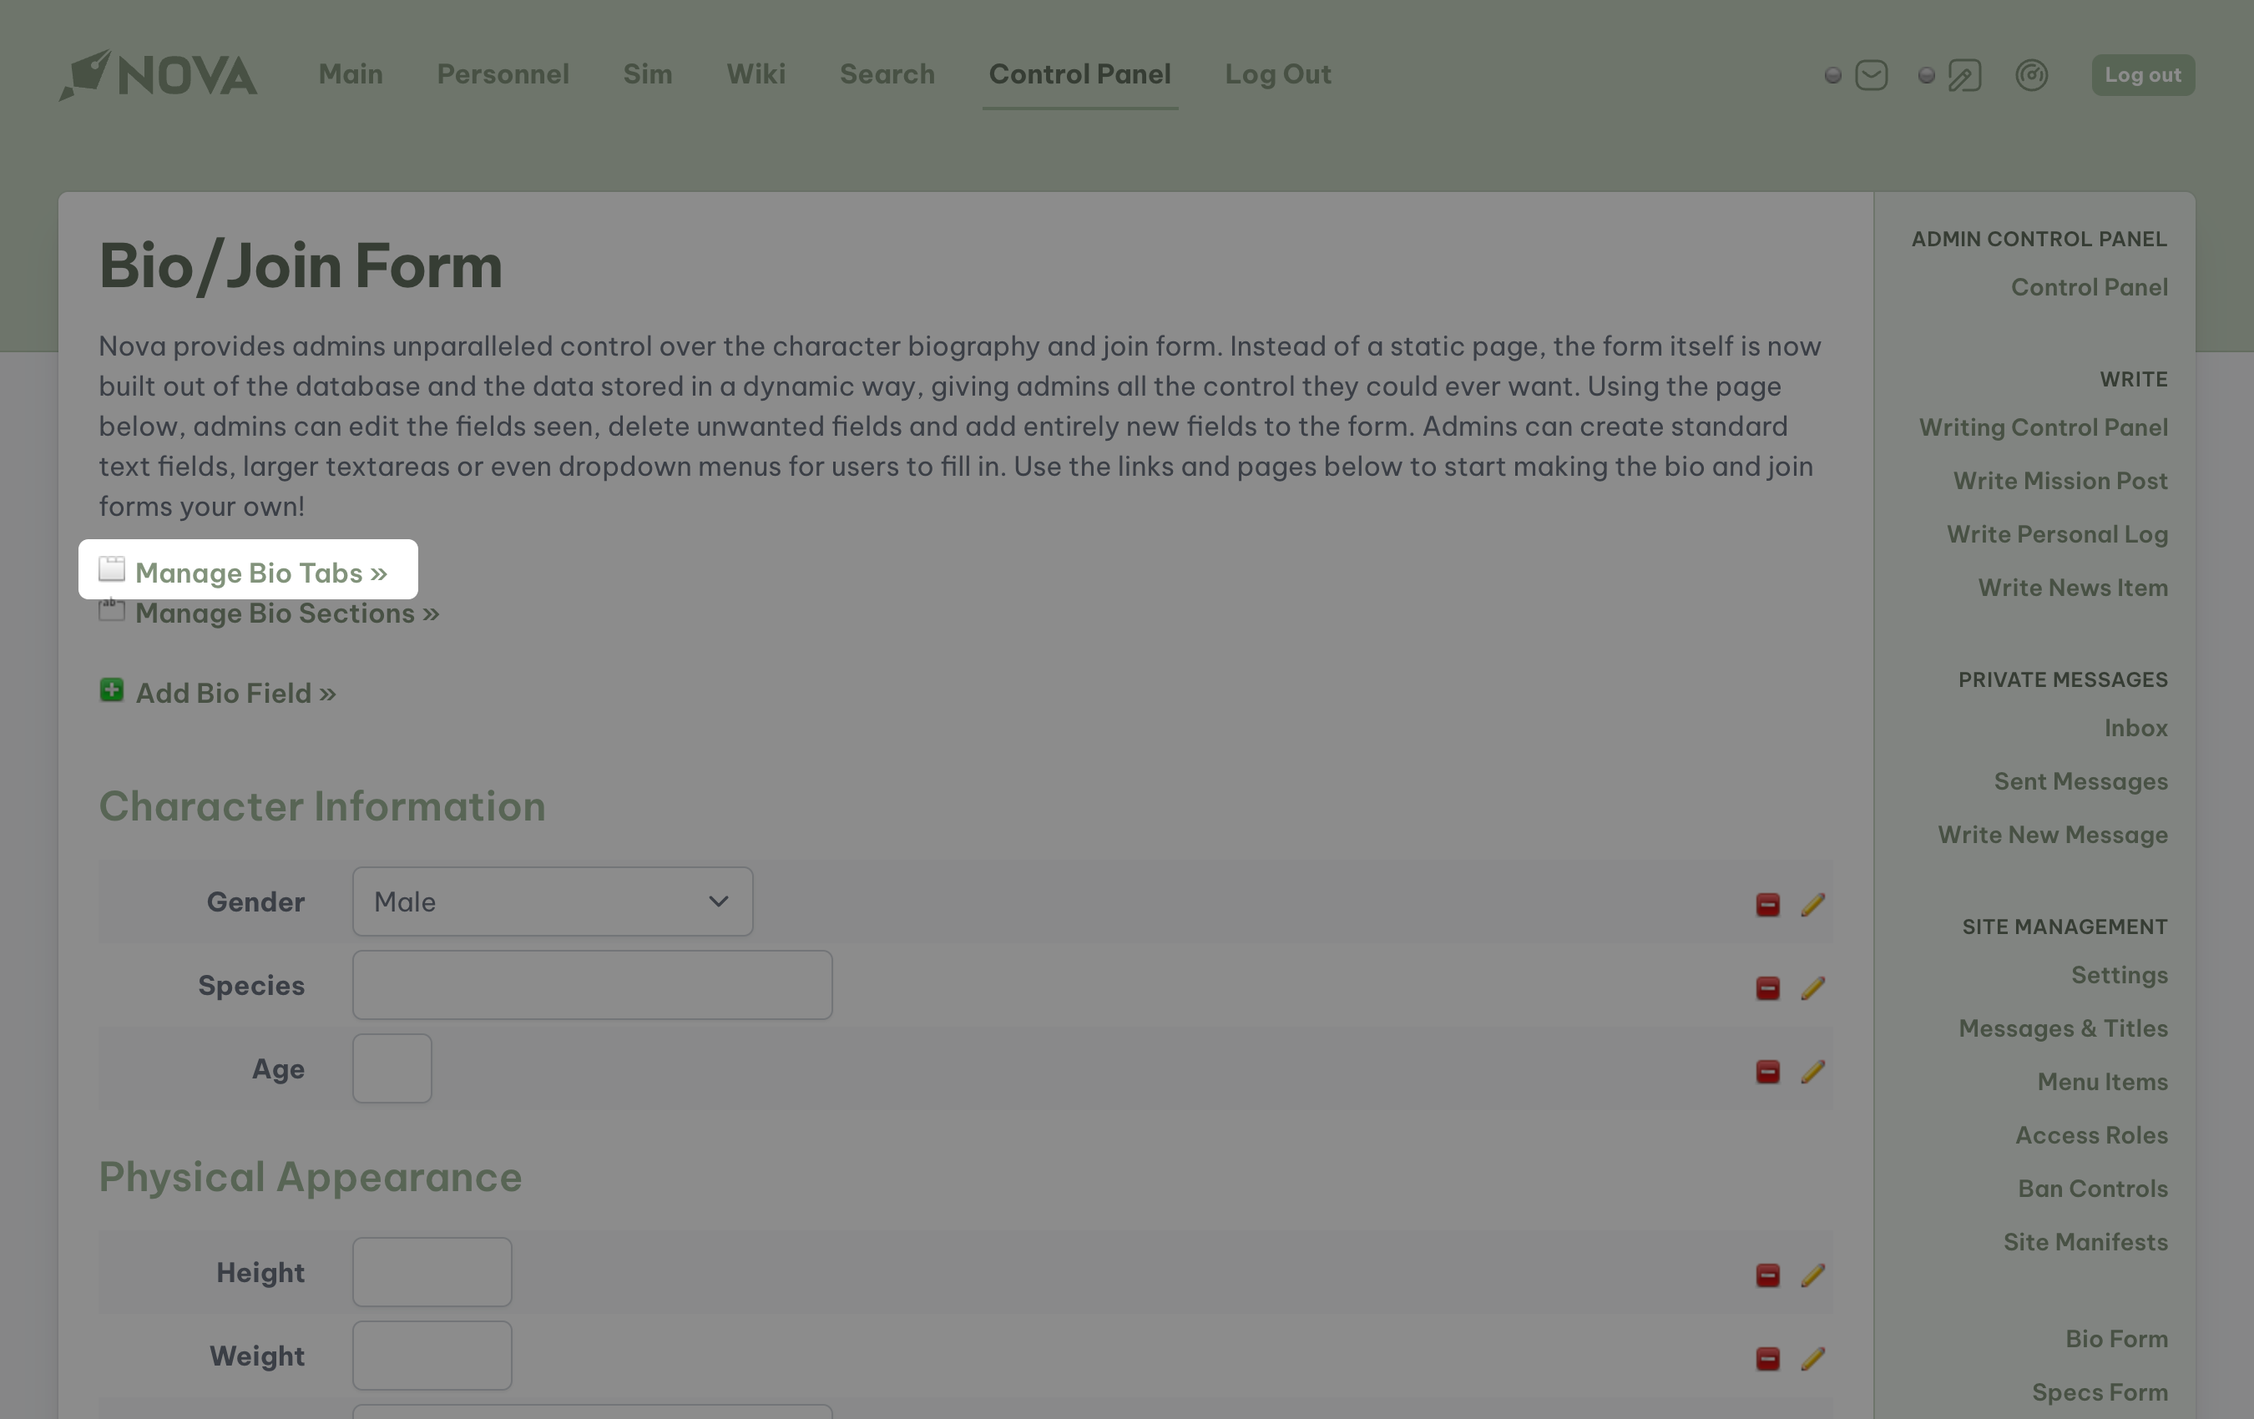Open the Gender dropdown showing Male
Viewport: 2254px width, 1419px height.
pos(553,901)
